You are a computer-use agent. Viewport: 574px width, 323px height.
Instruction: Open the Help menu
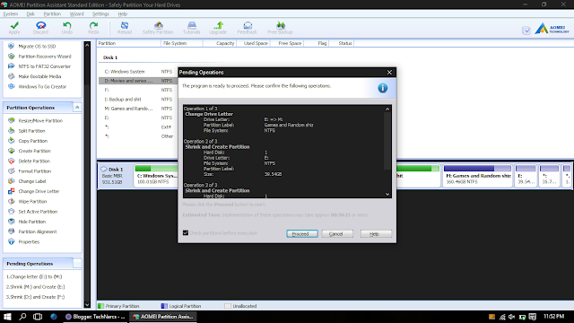pyautogui.click(x=123, y=14)
